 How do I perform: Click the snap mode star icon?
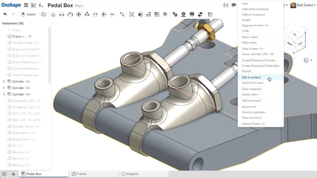pyautogui.click(x=140, y=14)
